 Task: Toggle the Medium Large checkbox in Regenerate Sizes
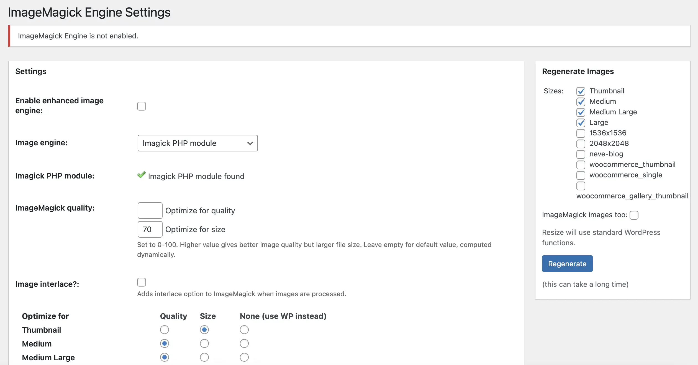coord(581,112)
